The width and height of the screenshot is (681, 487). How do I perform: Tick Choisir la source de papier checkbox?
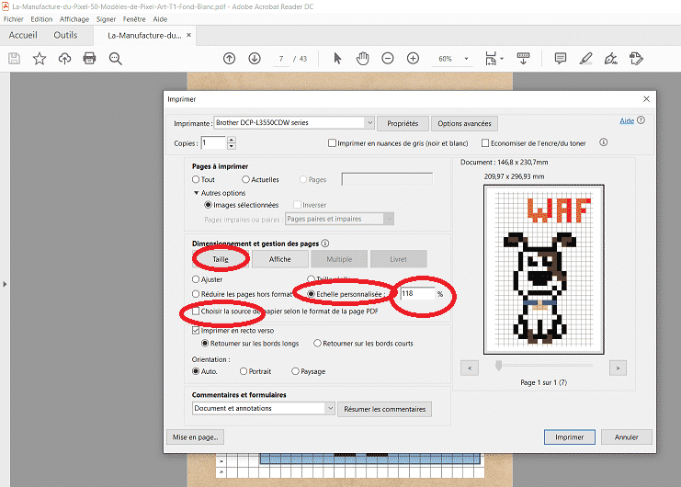(196, 311)
